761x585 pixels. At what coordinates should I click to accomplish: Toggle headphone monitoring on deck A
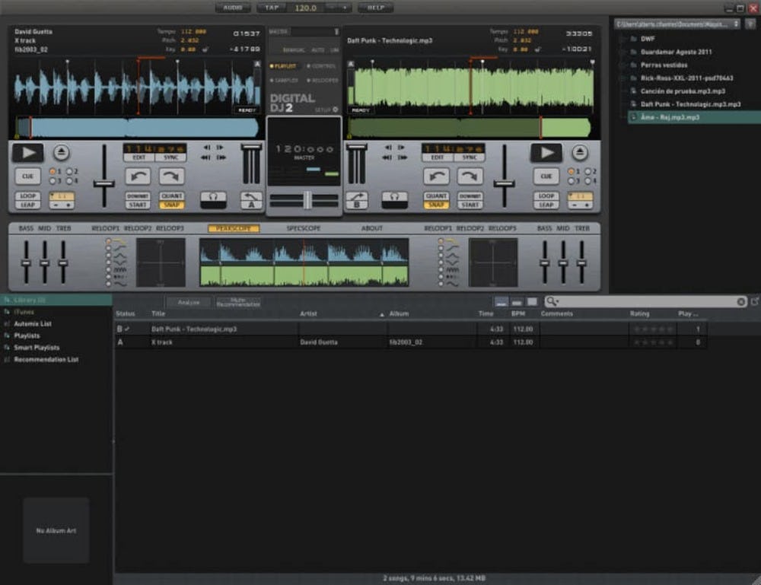[214, 199]
